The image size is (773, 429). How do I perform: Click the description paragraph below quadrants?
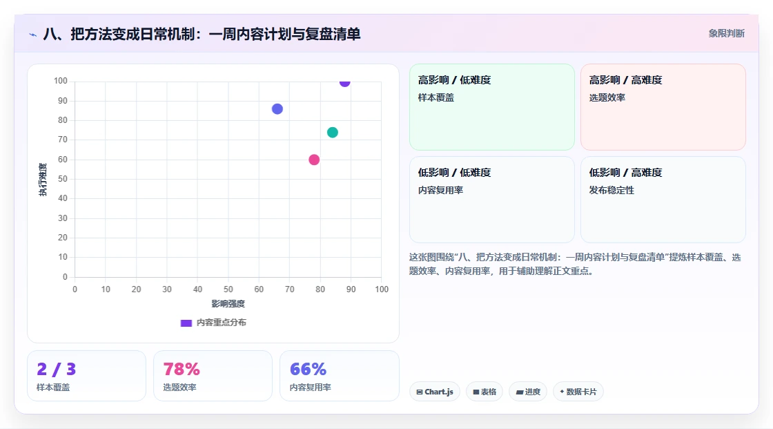575,264
